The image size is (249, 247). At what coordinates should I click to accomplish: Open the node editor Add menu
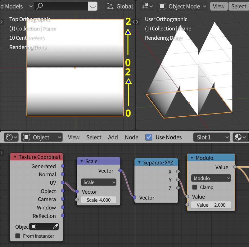[113, 137]
